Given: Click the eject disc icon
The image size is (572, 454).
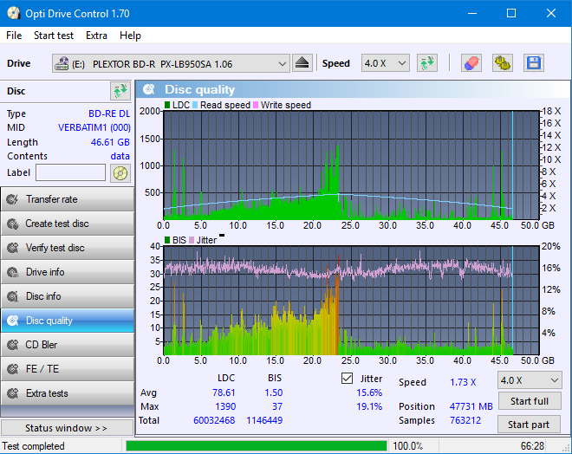Looking at the screenshot, I should [x=302, y=63].
